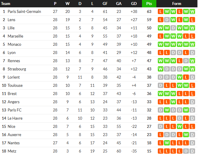Image resolution: width=198 pixels, height=156 pixels.
Task: Open the Strasbourg team link
Action: click(17, 69)
